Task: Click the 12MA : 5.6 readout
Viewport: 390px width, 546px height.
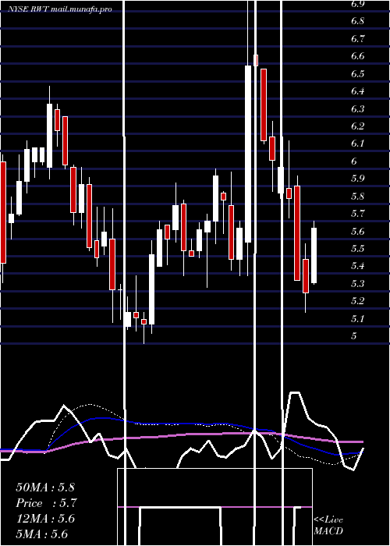Action: tap(45, 519)
